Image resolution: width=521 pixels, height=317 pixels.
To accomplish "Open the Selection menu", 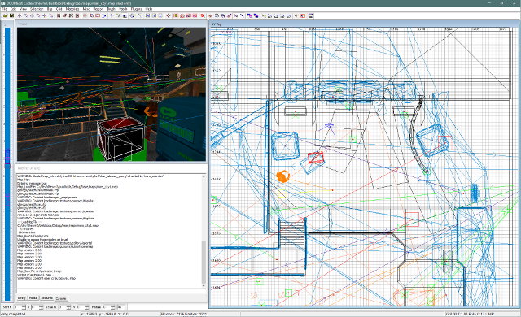I will click(x=37, y=9).
